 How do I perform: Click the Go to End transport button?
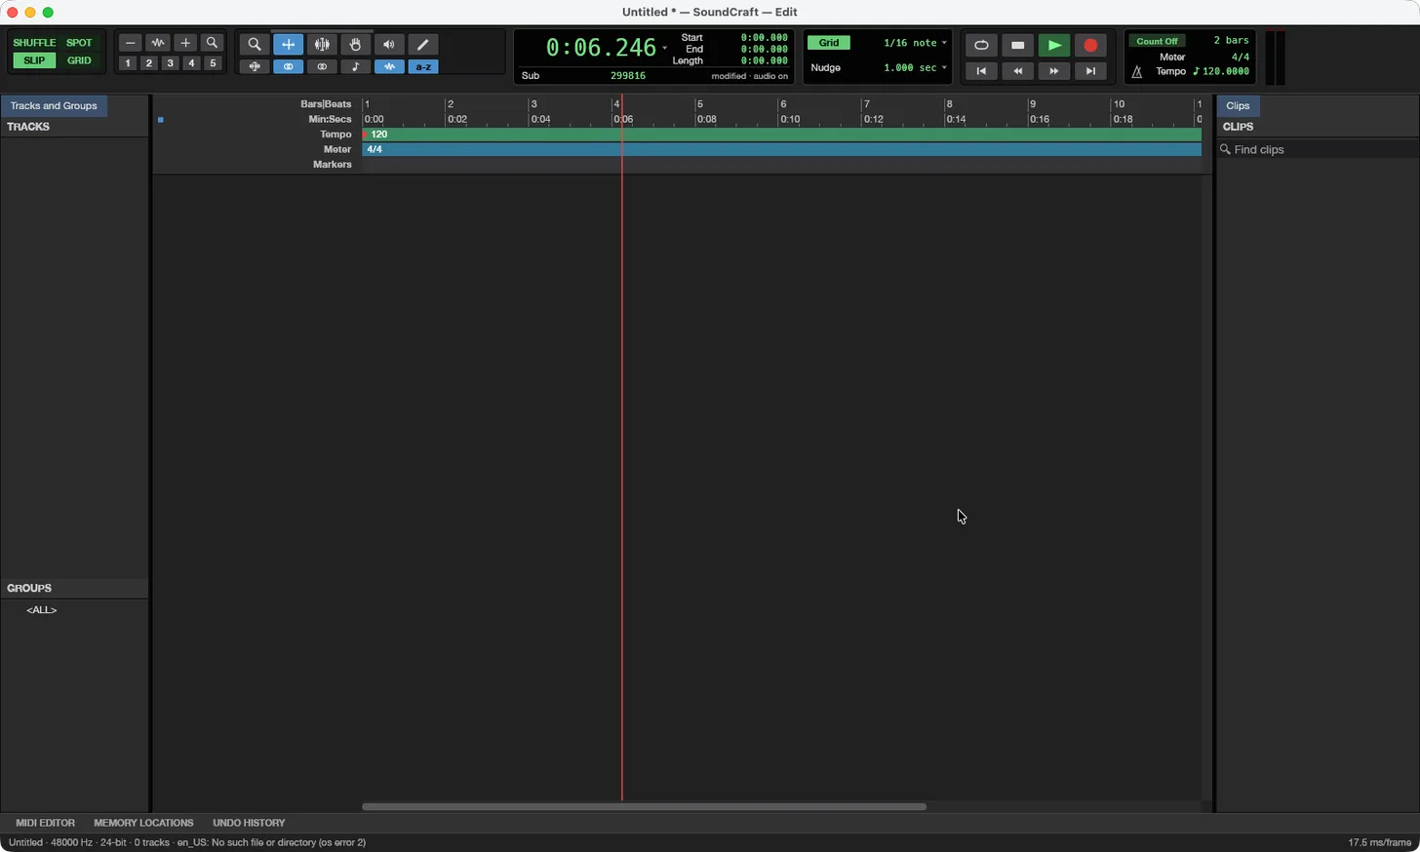(x=1090, y=71)
